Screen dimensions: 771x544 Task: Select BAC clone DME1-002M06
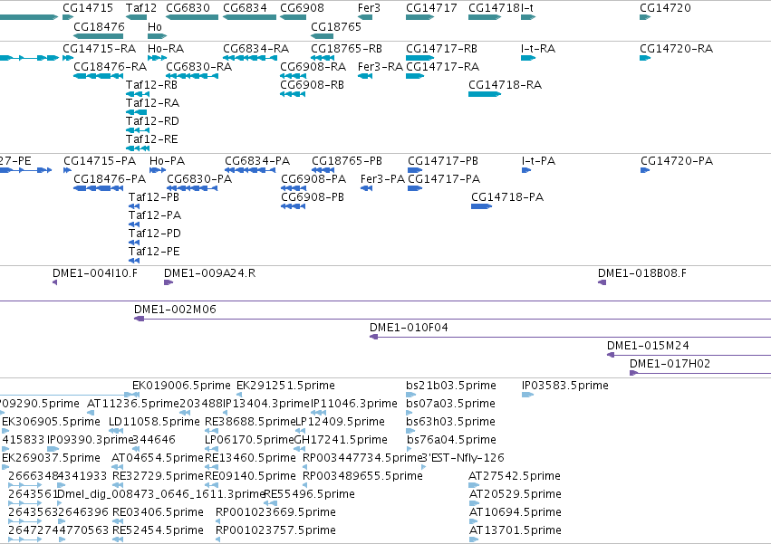click(175, 310)
